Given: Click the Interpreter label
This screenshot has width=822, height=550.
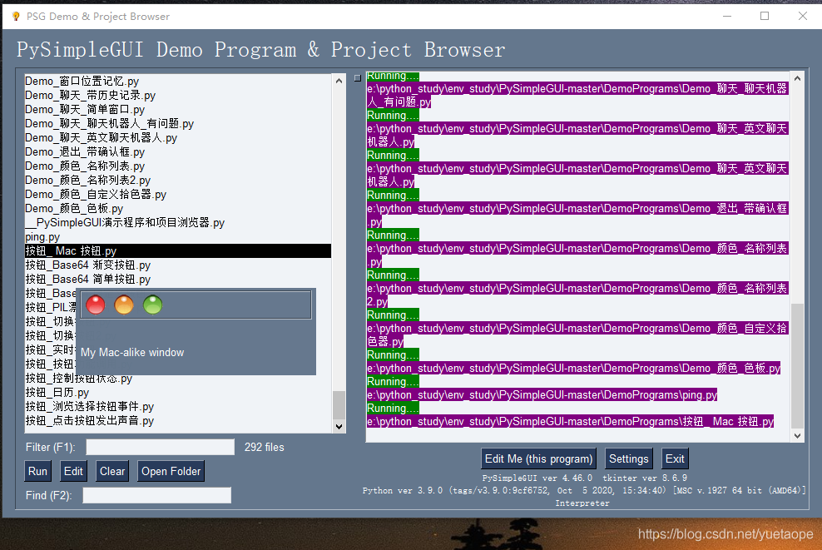Looking at the screenshot, I should click(582, 503).
